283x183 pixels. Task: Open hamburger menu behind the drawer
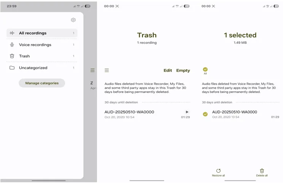click(x=92, y=70)
